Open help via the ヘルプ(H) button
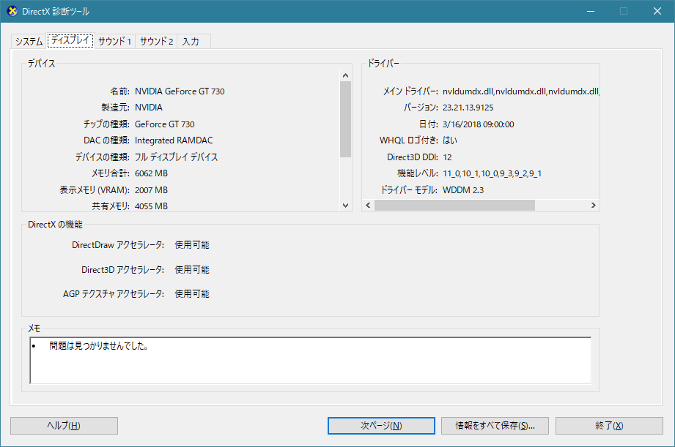The width and height of the screenshot is (675, 447). (x=63, y=425)
